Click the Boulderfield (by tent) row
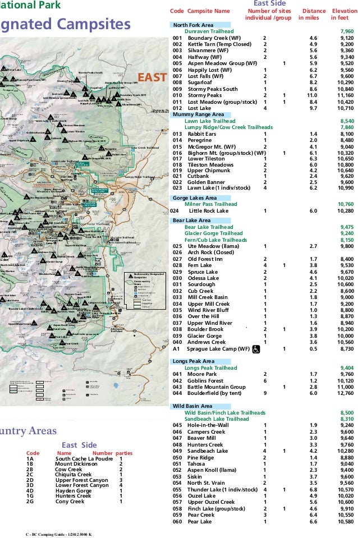The width and height of the screenshot is (358, 538). tap(263, 393)
